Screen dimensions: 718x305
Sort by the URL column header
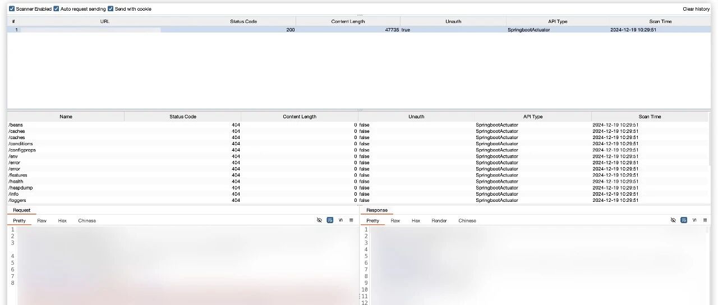[x=105, y=21]
